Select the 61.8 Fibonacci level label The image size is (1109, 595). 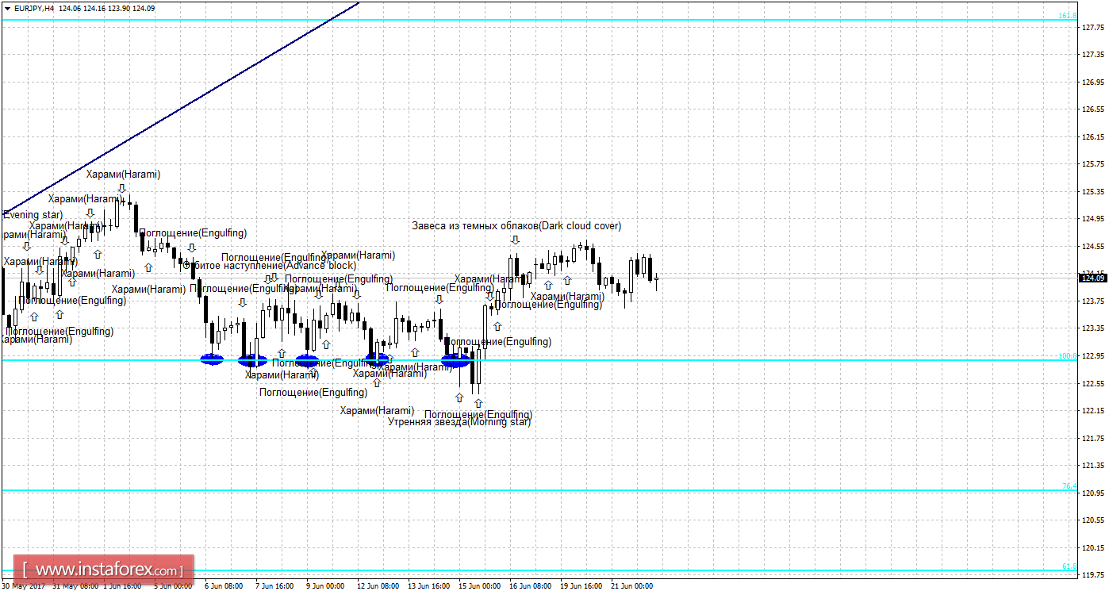point(1069,566)
